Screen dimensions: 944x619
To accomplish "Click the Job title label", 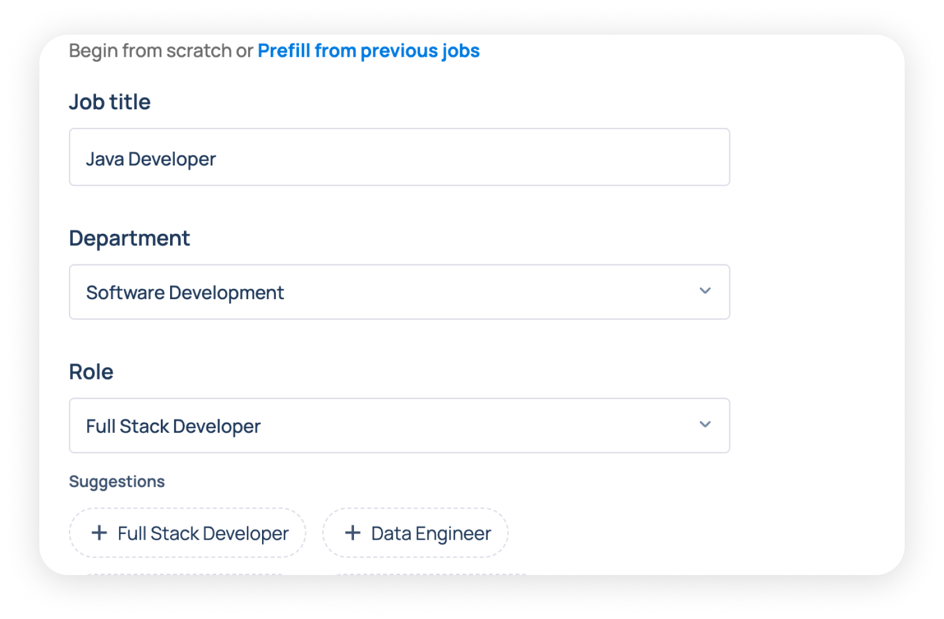I will (x=110, y=102).
